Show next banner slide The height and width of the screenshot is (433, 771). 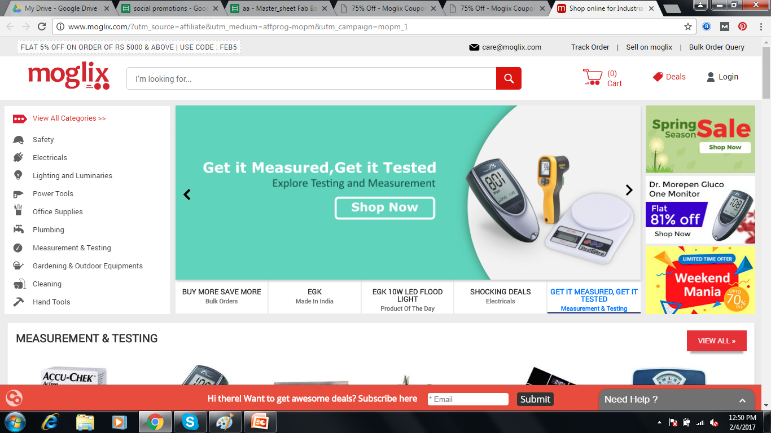click(x=629, y=190)
